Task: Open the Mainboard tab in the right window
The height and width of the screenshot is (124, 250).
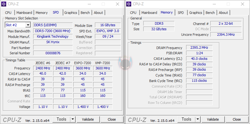Action: coord(149,13)
